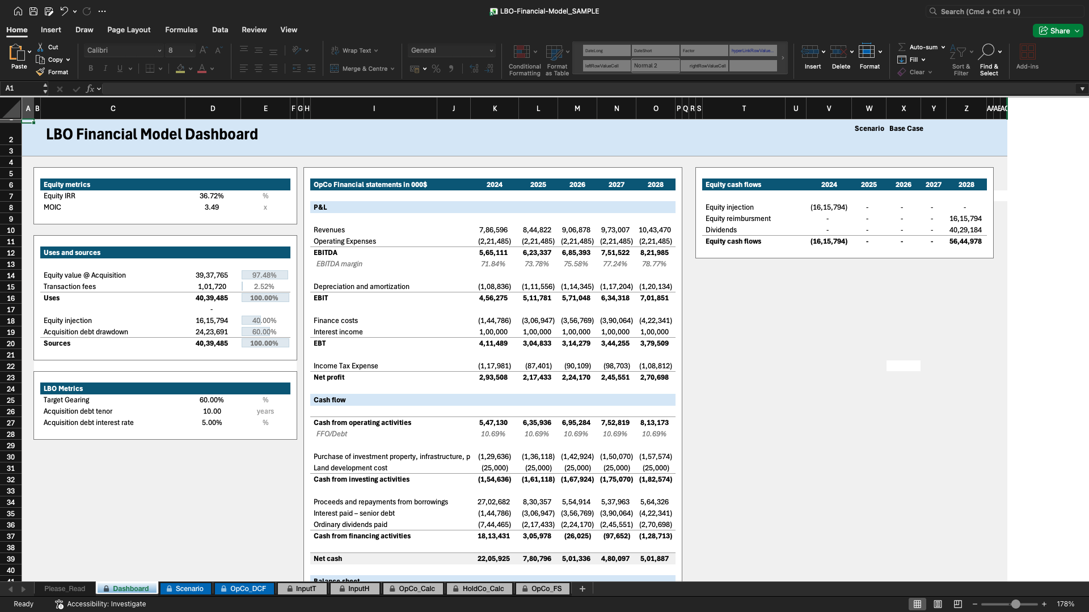
Task: Apply percent number style
Action: 436,68
